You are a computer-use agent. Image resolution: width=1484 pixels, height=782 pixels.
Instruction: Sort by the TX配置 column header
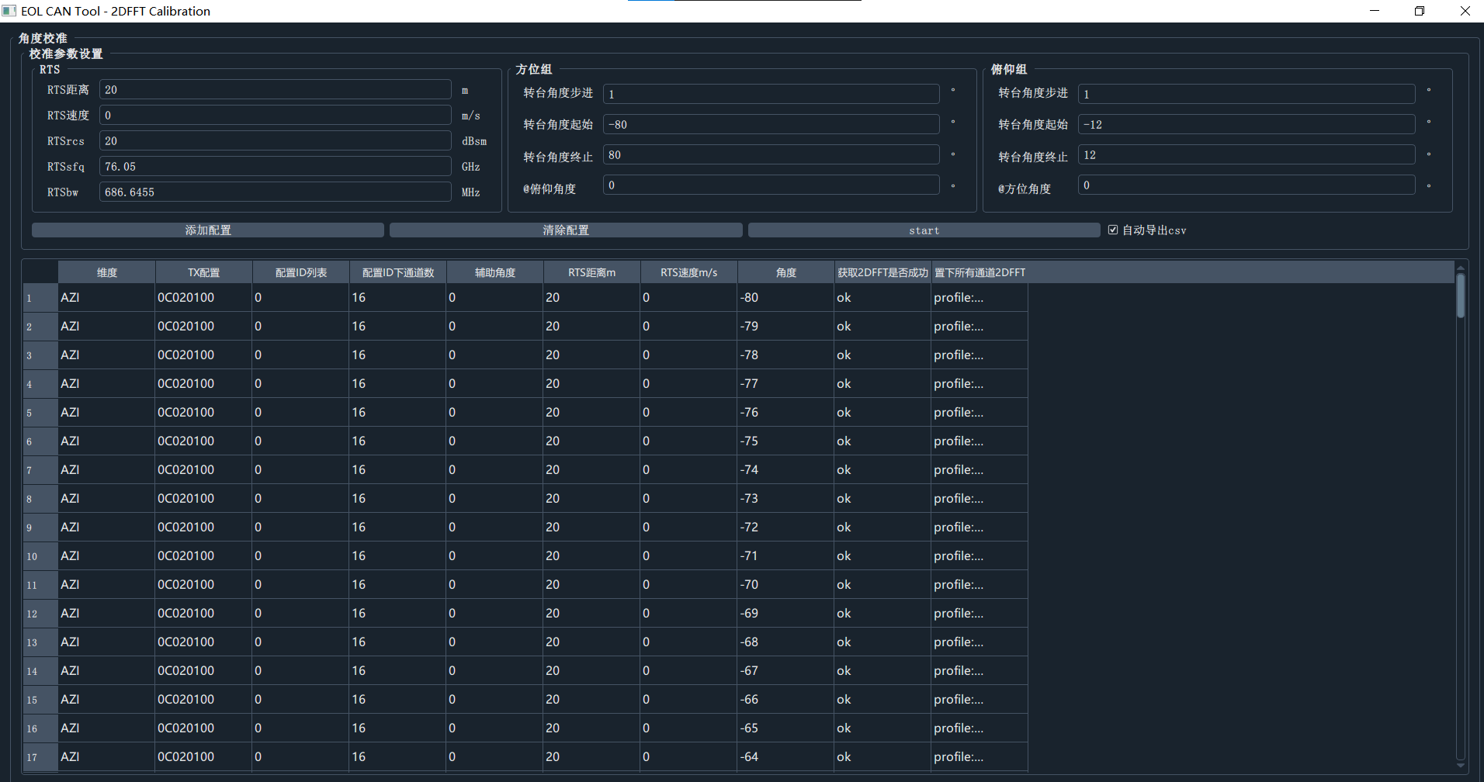pyautogui.click(x=203, y=272)
